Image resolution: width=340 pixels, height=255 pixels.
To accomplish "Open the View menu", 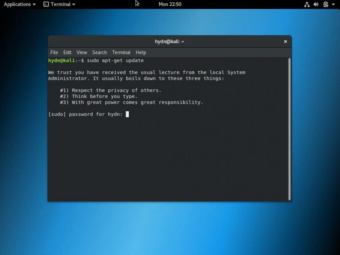I will pos(82,52).
